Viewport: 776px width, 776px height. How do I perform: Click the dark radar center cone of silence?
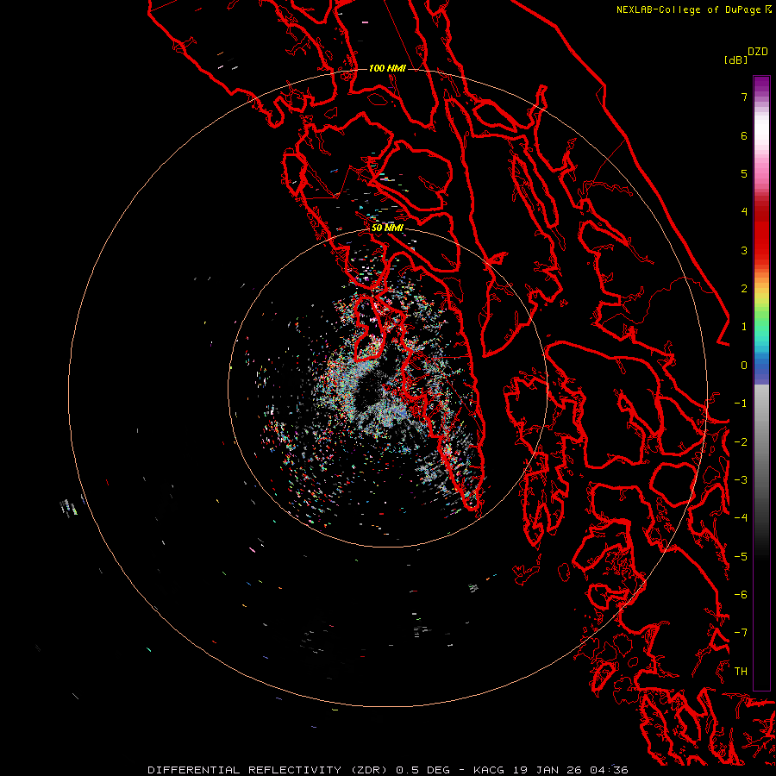[x=369, y=389]
